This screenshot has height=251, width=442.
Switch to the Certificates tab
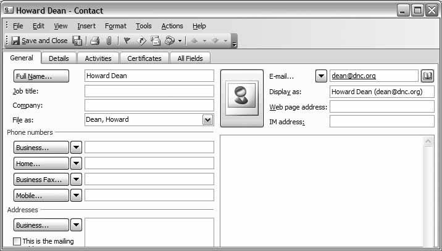coord(144,58)
